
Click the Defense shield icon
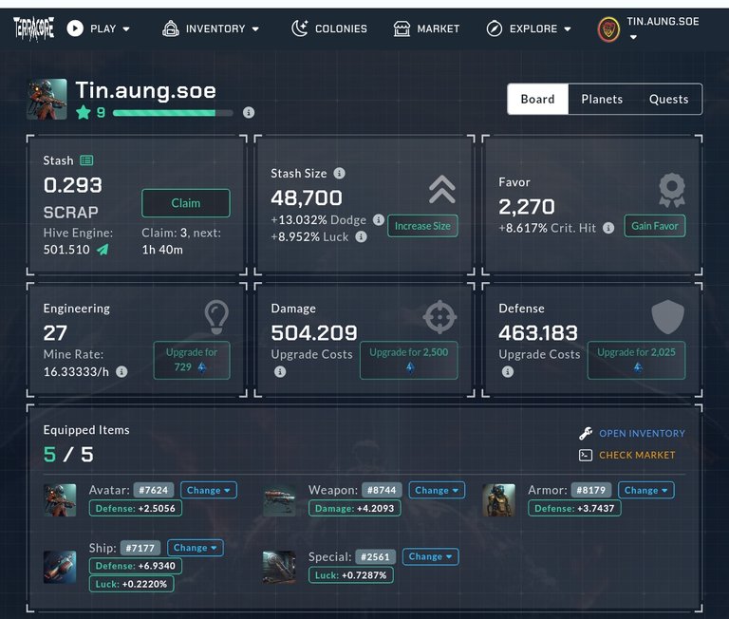tap(667, 317)
